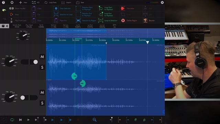Click the yellow undo arrow icon
Viewport: 220px width, 124px height.
pyautogui.click(x=4, y=10)
